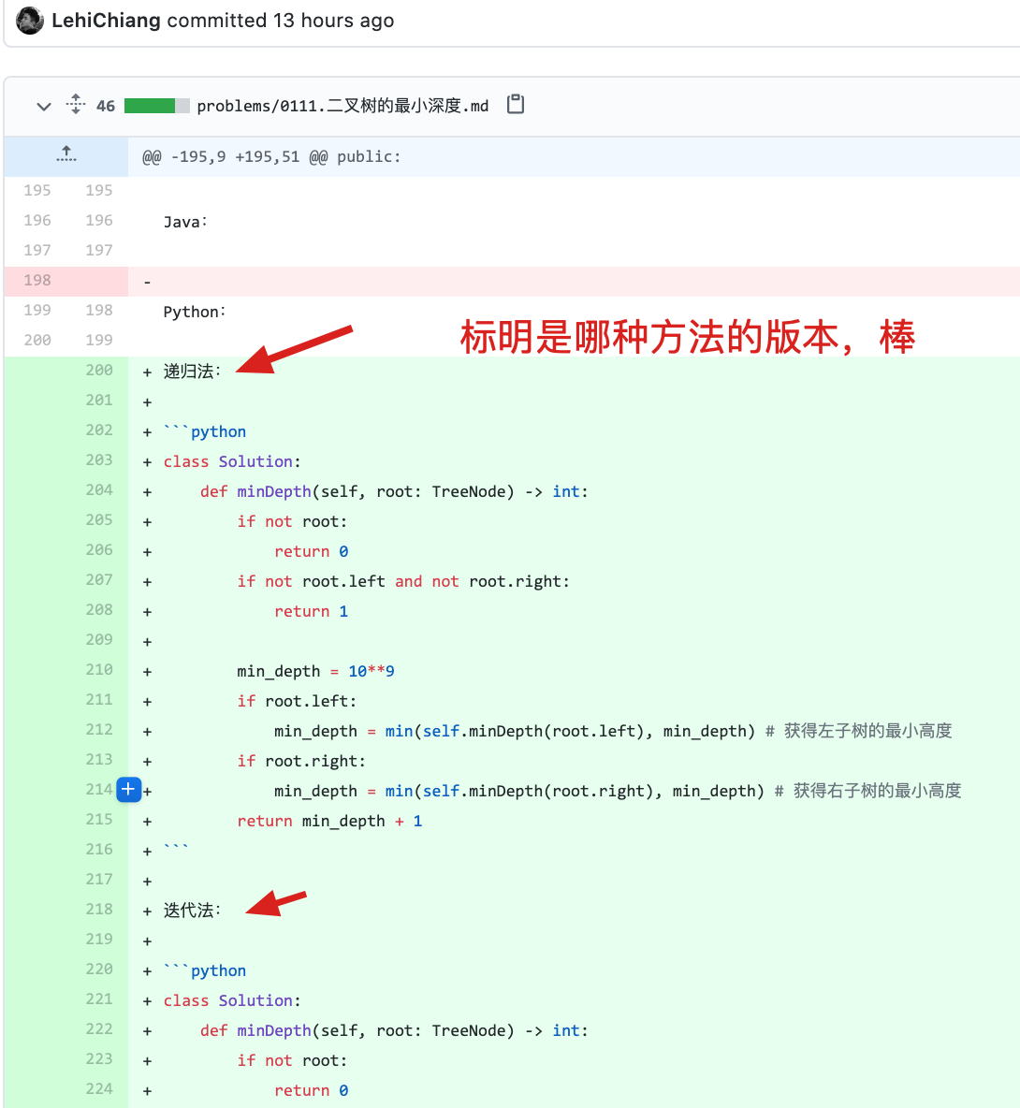Collapse the 0111 file diff chevron
Screen dimensions: 1020x1108
click(x=44, y=106)
